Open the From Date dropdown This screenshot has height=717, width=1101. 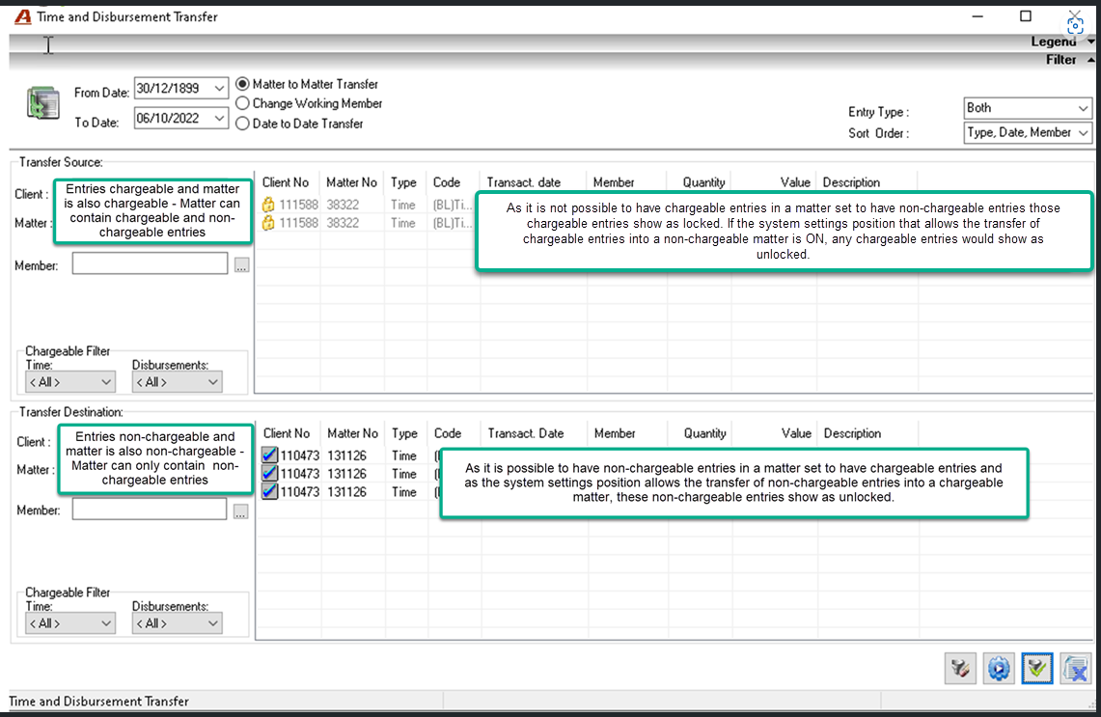coord(219,89)
